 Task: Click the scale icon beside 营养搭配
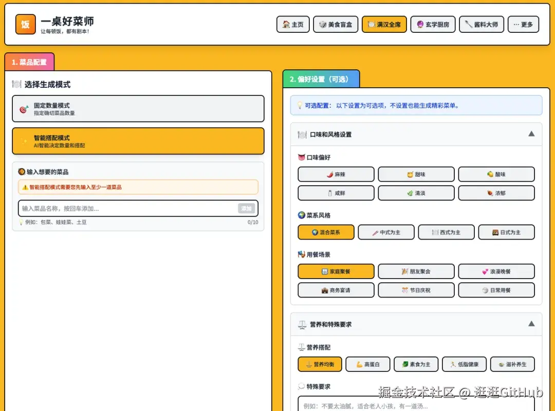pyautogui.click(x=302, y=347)
